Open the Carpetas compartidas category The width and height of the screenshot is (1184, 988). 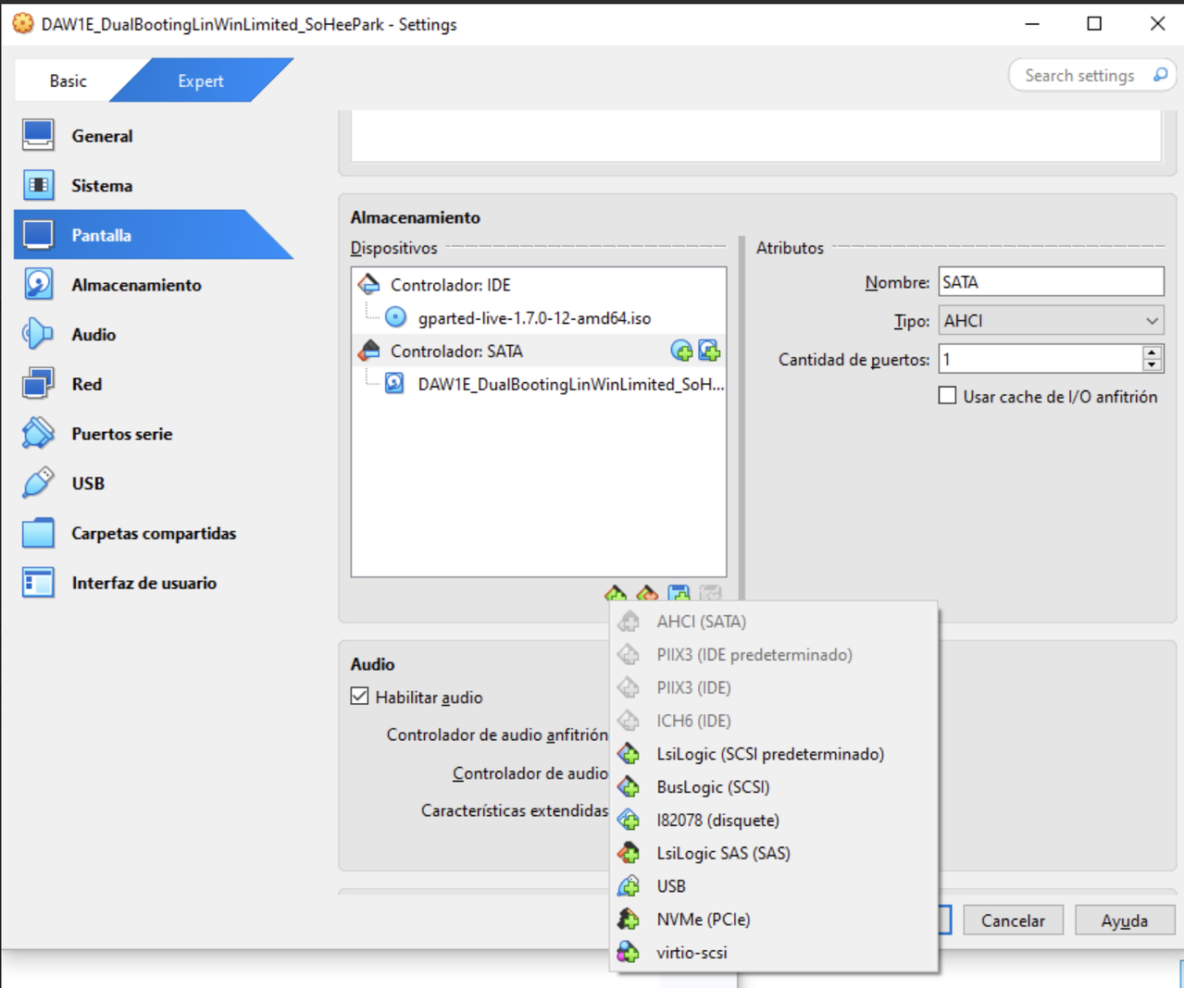click(154, 534)
